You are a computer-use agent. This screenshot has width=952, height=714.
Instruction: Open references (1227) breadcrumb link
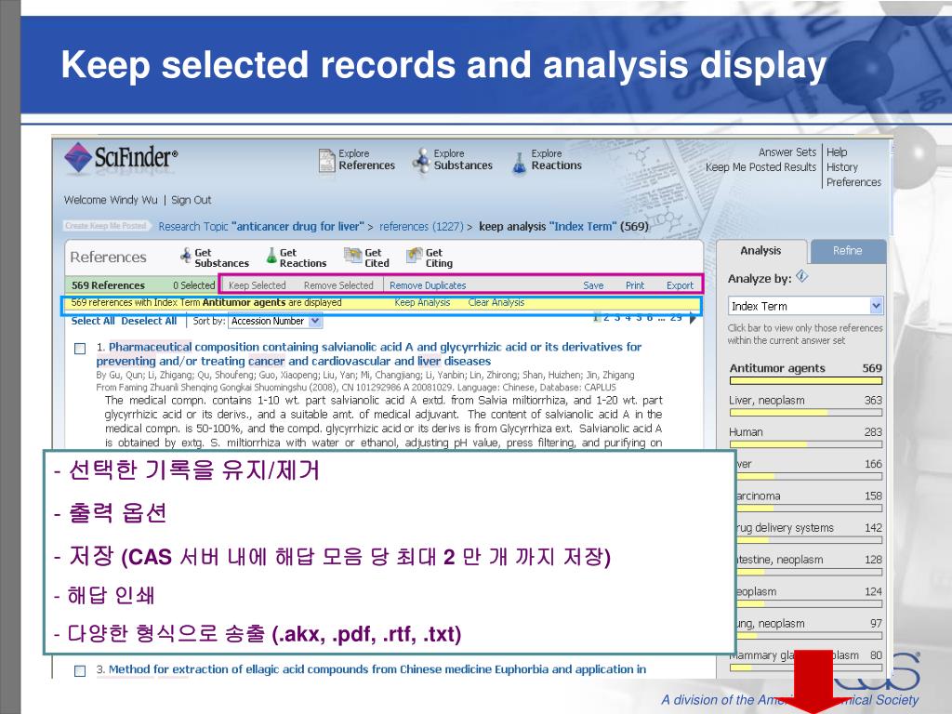pyautogui.click(x=422, y=227)
